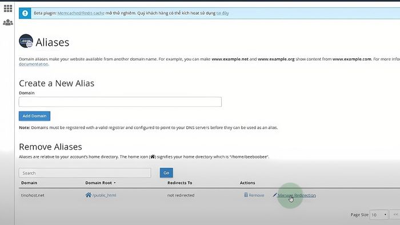Image resolution: width=400 pixels, height=225 pixels.
Task: Click pencil icon before Manage Redirection
Action: pyautogui.click(x=275, y=195)
